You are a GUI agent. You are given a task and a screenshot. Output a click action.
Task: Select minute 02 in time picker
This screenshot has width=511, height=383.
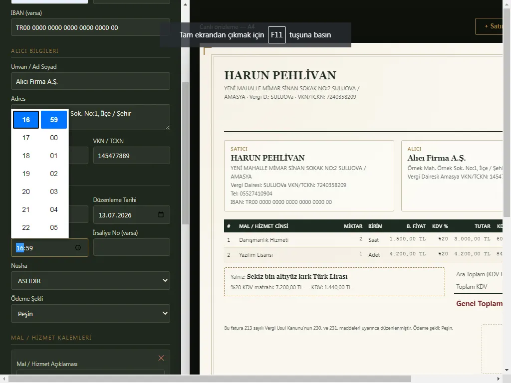pyautogui.click(x=54, y=174)
